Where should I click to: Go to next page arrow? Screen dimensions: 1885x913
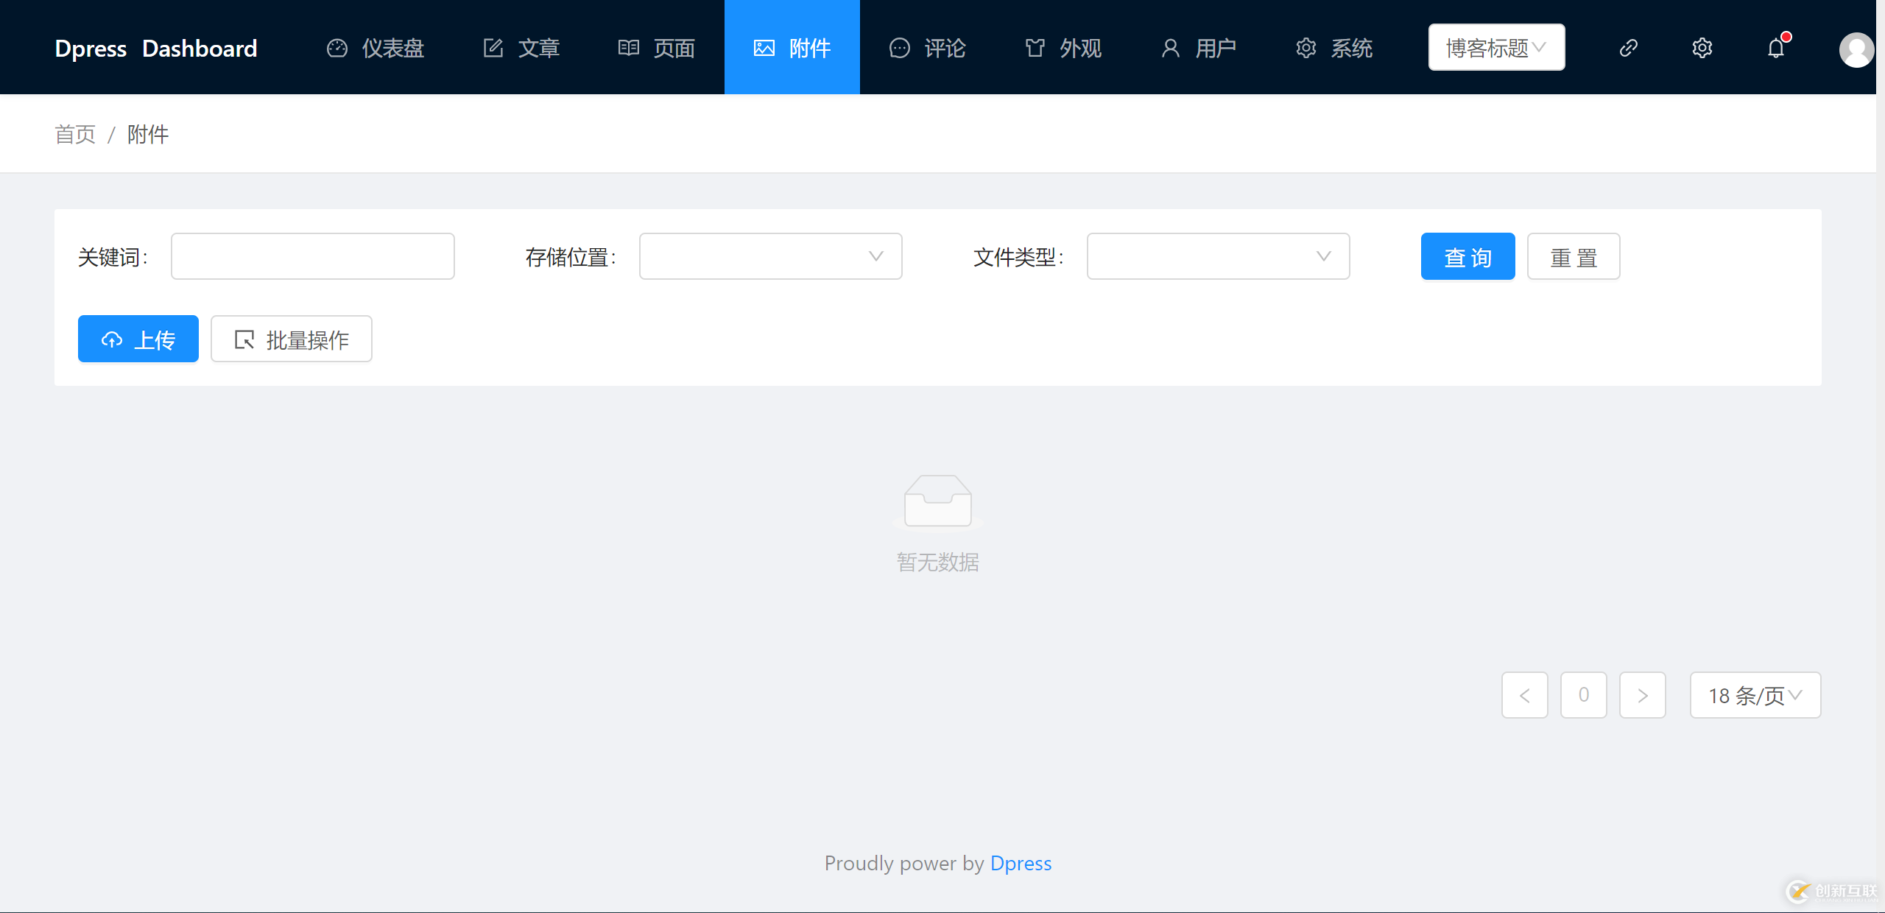point(1642,695)
